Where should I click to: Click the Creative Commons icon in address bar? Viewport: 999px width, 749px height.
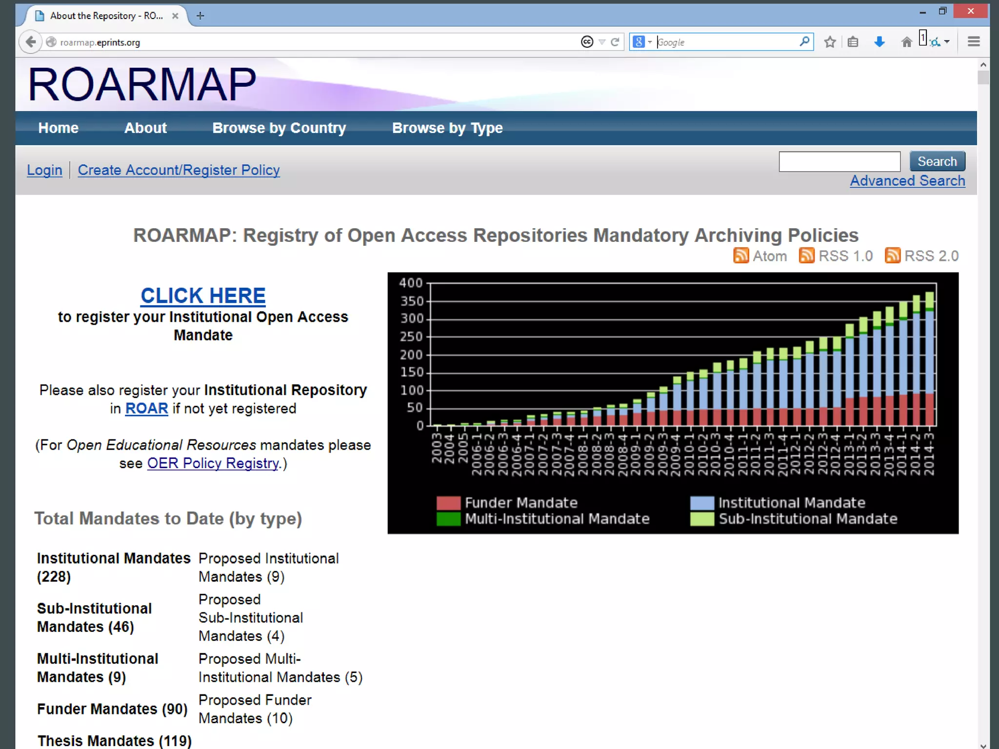587,42
